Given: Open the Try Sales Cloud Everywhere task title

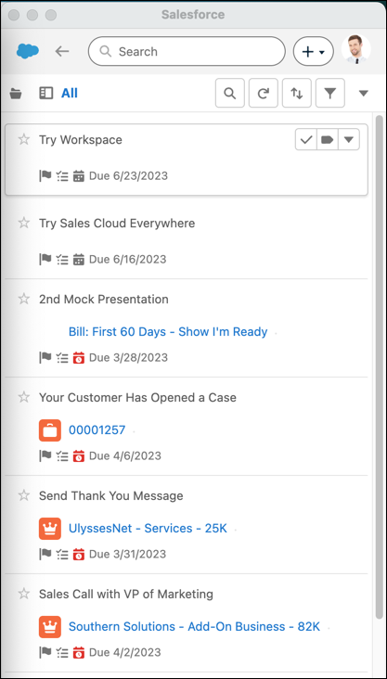Looking at the screenshot, I should (117, 224).
